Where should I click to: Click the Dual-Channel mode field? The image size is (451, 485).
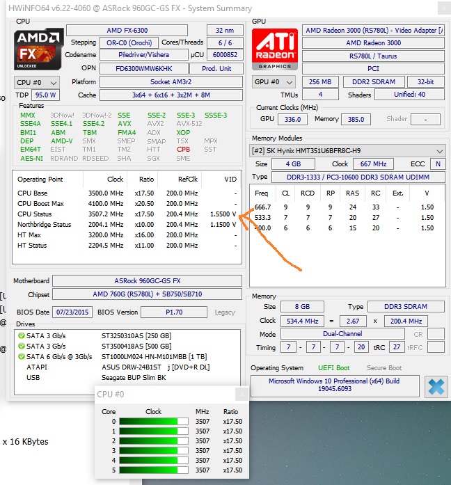point(342,334)
